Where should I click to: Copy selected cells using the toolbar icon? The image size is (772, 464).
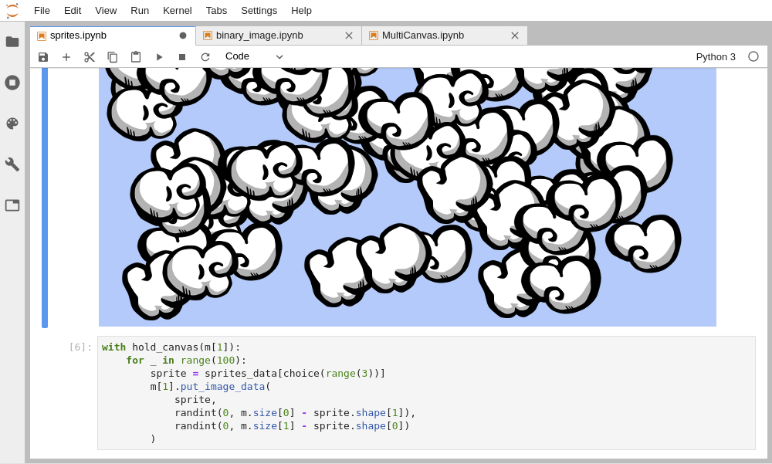tap(112, 57)
